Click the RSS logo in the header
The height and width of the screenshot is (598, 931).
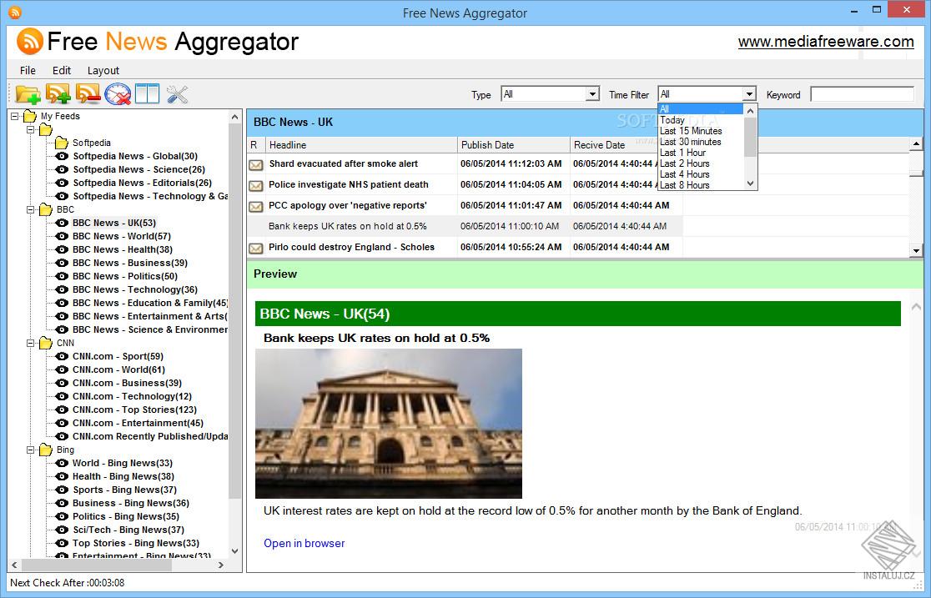coord(30,41)
